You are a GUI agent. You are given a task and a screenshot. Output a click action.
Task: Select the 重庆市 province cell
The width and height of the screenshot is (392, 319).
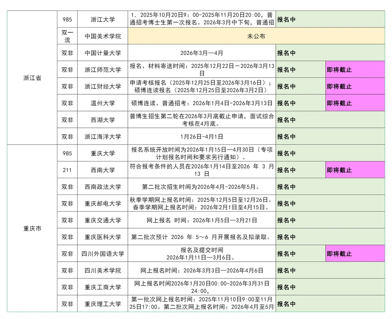[x=32, y=228]
